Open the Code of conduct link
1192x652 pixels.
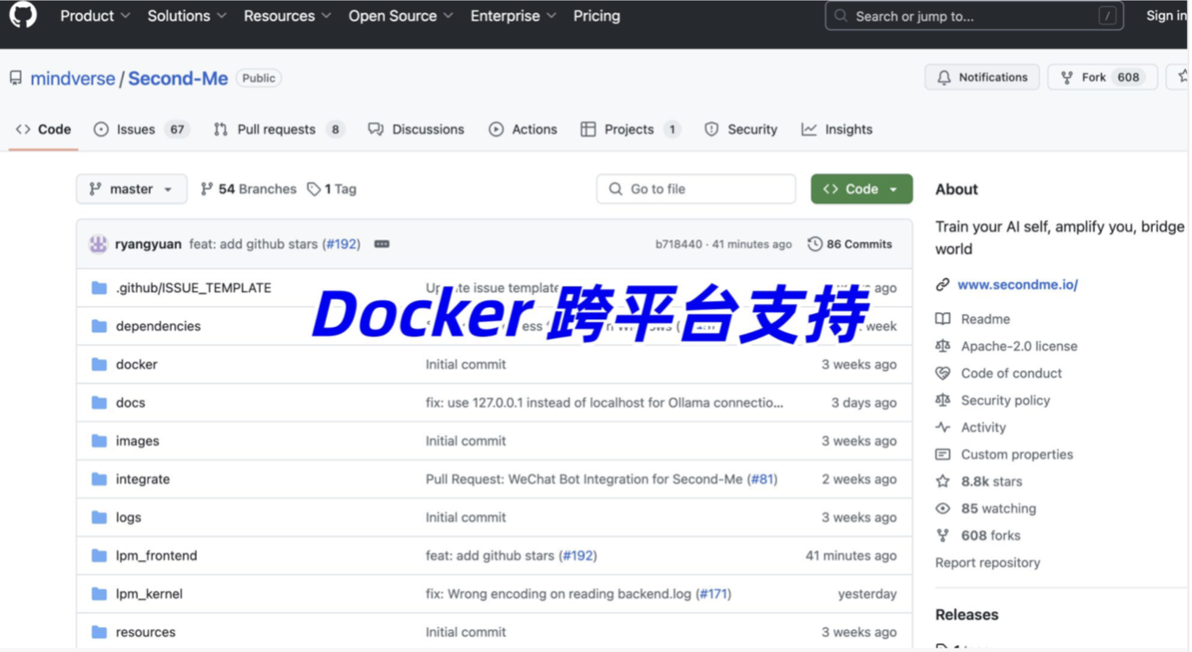(1012, 373)
